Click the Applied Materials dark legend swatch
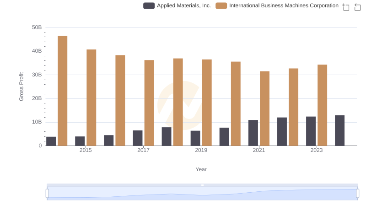366x211 pixels. coord(149,5)
